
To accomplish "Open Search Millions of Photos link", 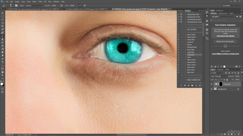I will point(225,54).
